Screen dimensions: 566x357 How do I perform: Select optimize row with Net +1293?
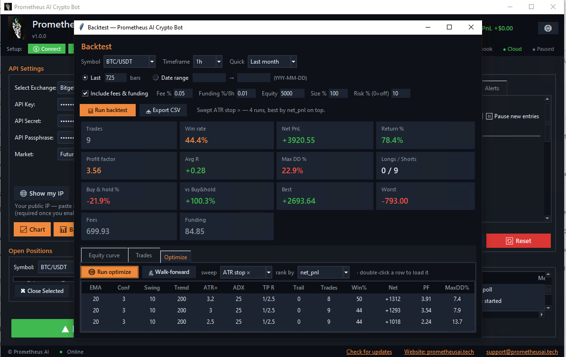tap(278, 310)
